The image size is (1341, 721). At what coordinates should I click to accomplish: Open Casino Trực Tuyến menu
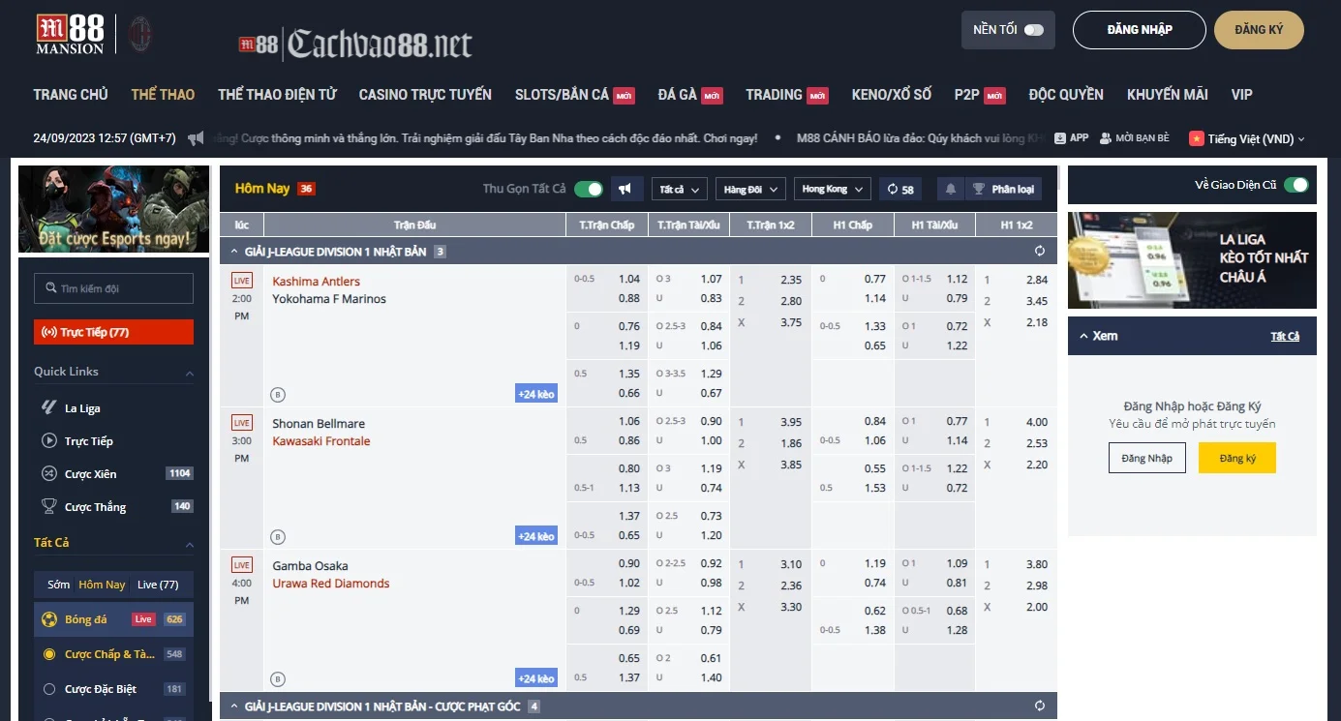[425, 94]
